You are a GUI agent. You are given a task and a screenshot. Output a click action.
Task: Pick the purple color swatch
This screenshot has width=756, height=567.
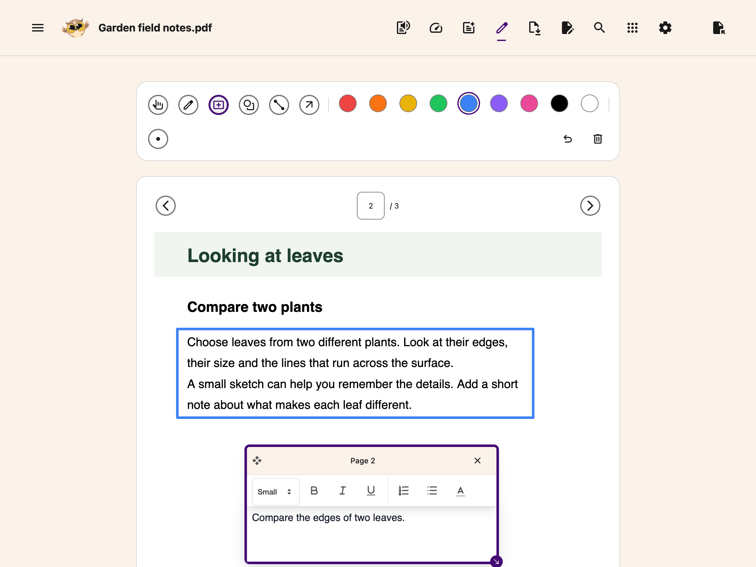(499, 104)
